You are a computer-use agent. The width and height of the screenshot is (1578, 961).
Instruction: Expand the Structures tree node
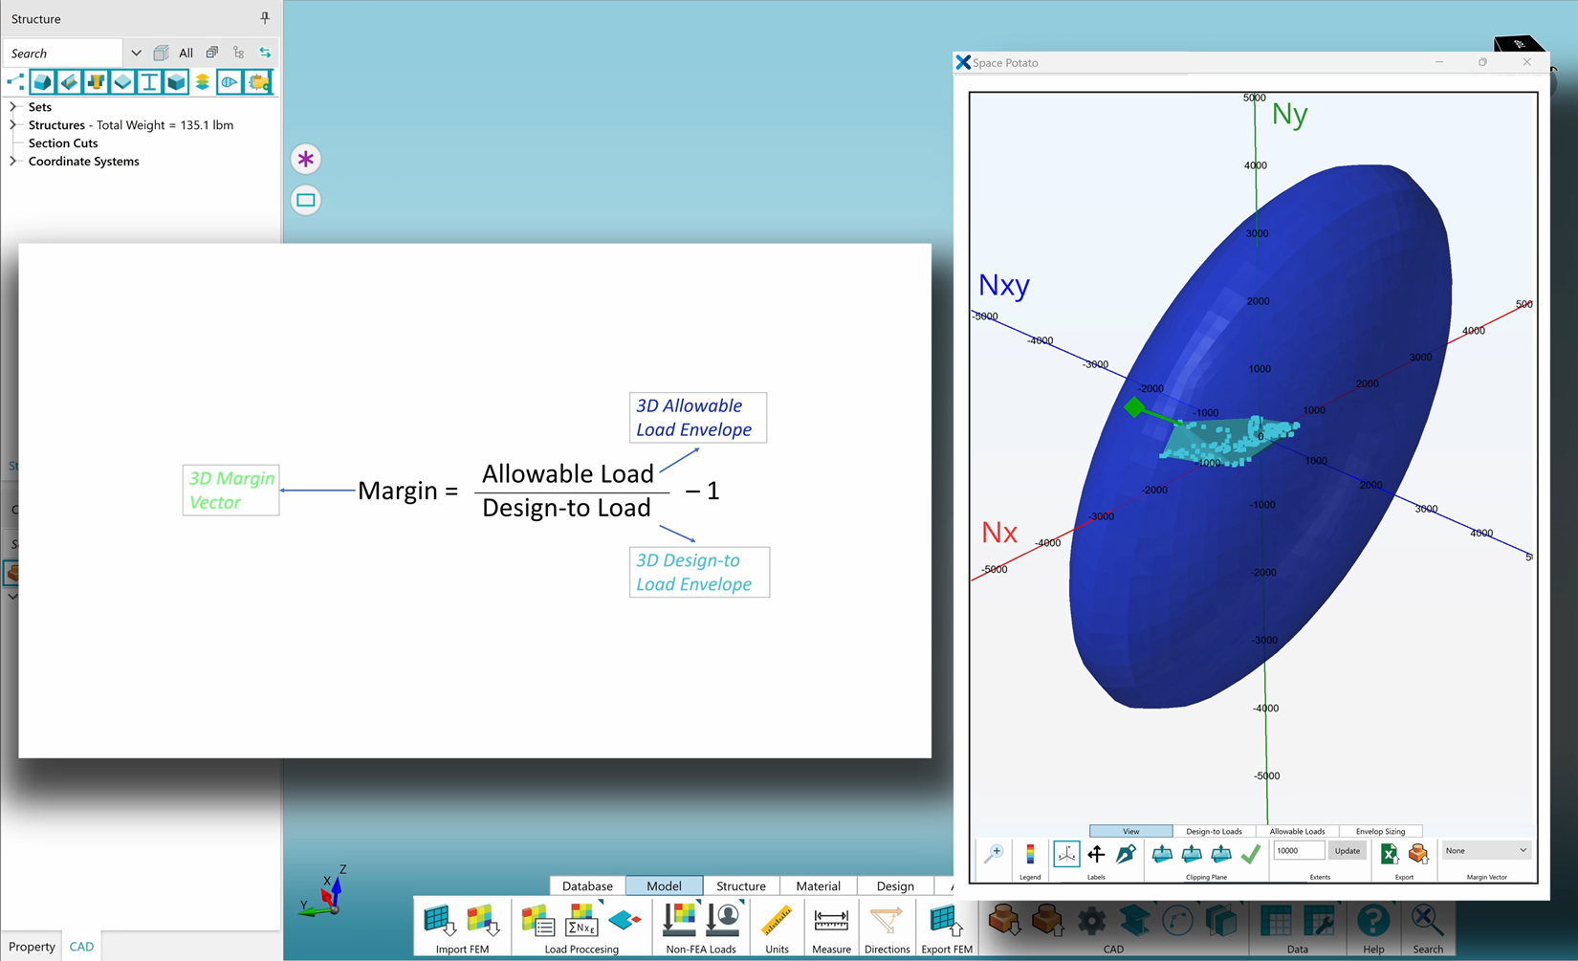[13, 125]
